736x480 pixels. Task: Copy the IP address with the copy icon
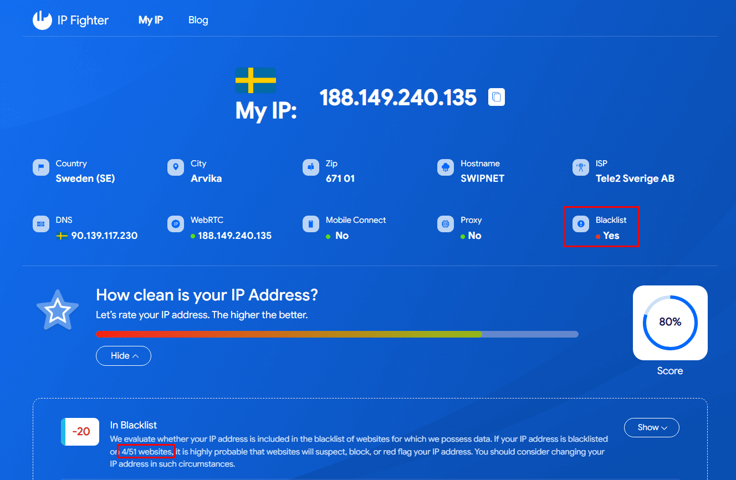(x=497, y=97)
